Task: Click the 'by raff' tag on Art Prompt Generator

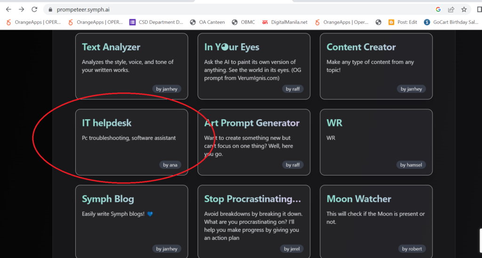Action: coord(293,165)
